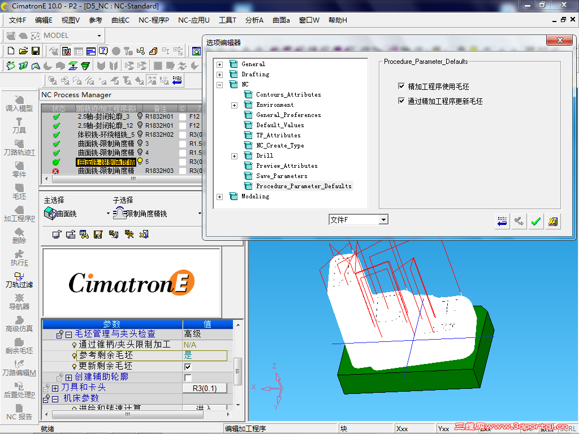Click the 零件 sidebar icon
579x434 pixels.
point(19,170)
